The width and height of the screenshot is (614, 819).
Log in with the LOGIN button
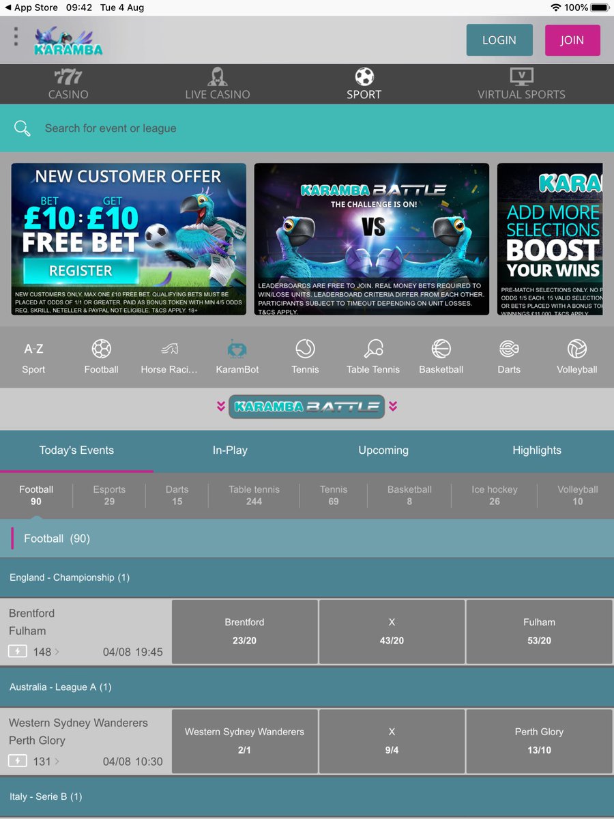(x=499, y=40)
